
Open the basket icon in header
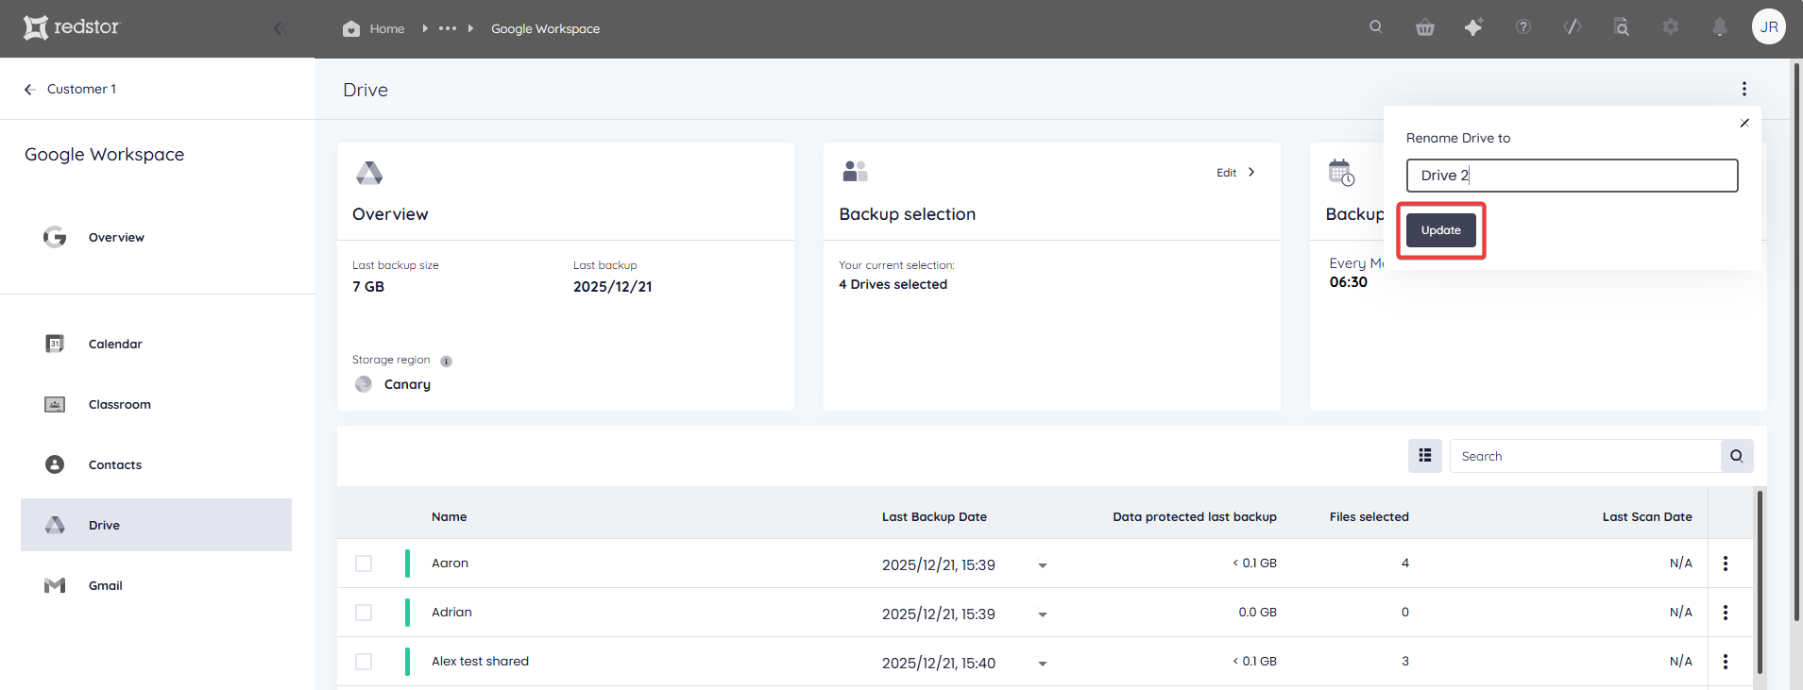1425,27
